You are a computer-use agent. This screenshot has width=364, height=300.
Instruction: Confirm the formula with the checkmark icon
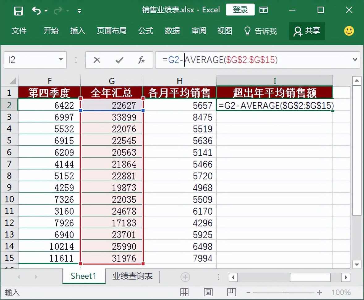coord(118,60)
